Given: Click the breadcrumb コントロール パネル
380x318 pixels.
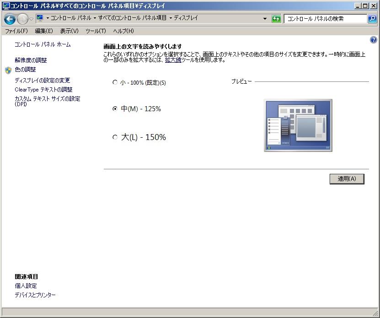Looking at the screenshot, I should [x=71, y=18].
